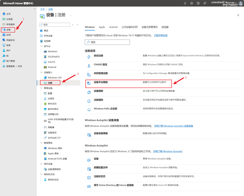Screen dimensions: 244x196
Task: Select the 设备 devices icon in left navigation
Action: pyautogui.click(x=4, y=29)
